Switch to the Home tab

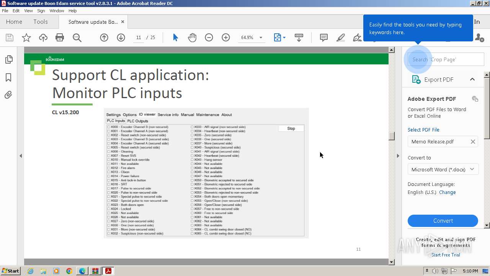click(x=14, y=22)
